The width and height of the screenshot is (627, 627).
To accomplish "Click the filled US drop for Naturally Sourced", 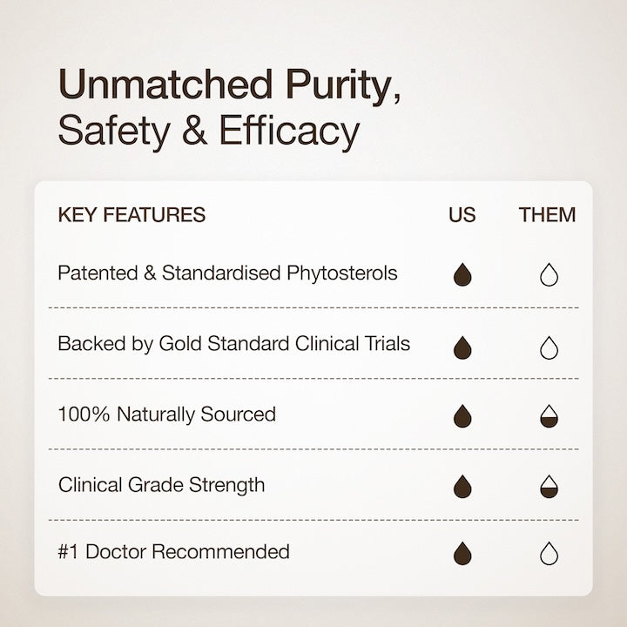I will point(462,417).
